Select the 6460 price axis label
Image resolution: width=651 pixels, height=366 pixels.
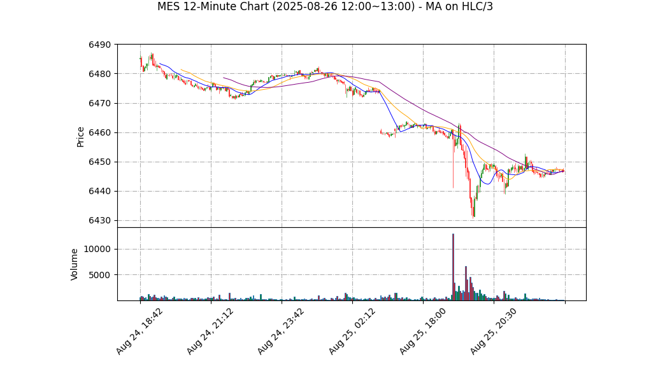[99, 133]
